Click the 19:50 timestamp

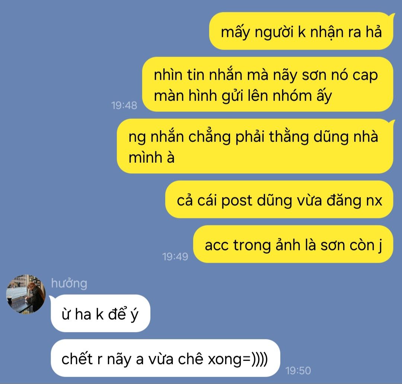pos(298,371)
